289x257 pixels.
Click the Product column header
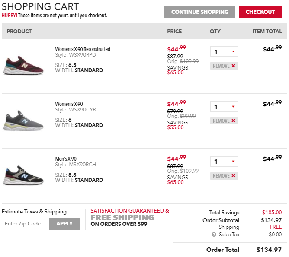19,32
